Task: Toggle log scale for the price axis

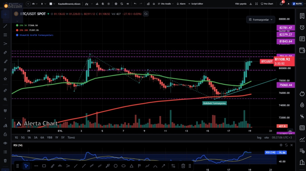Action: coord(259,137)
